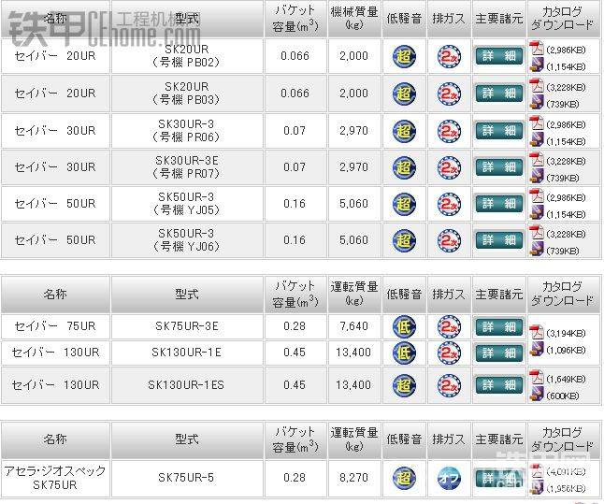Click the 超 low-noise icon for SK30UR-3E PR07
Screen dimensions: 604x504
[x=404, y=167]
